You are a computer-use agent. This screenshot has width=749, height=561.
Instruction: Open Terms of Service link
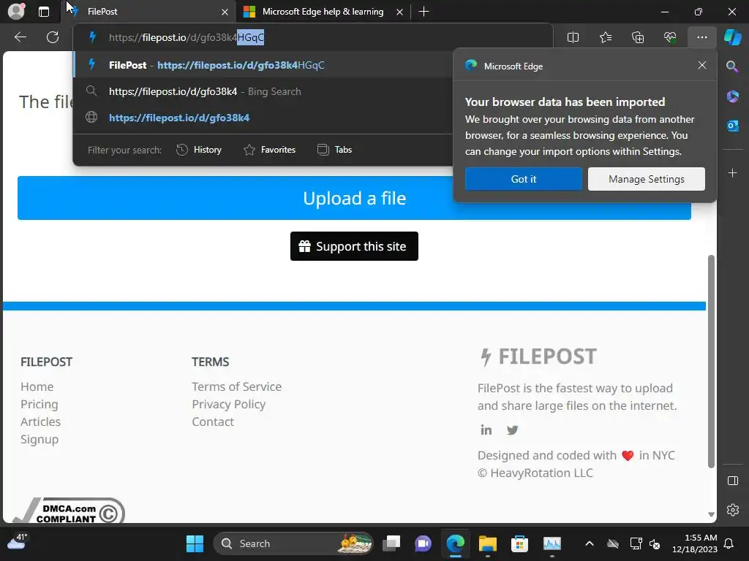[x=236, y=386]
